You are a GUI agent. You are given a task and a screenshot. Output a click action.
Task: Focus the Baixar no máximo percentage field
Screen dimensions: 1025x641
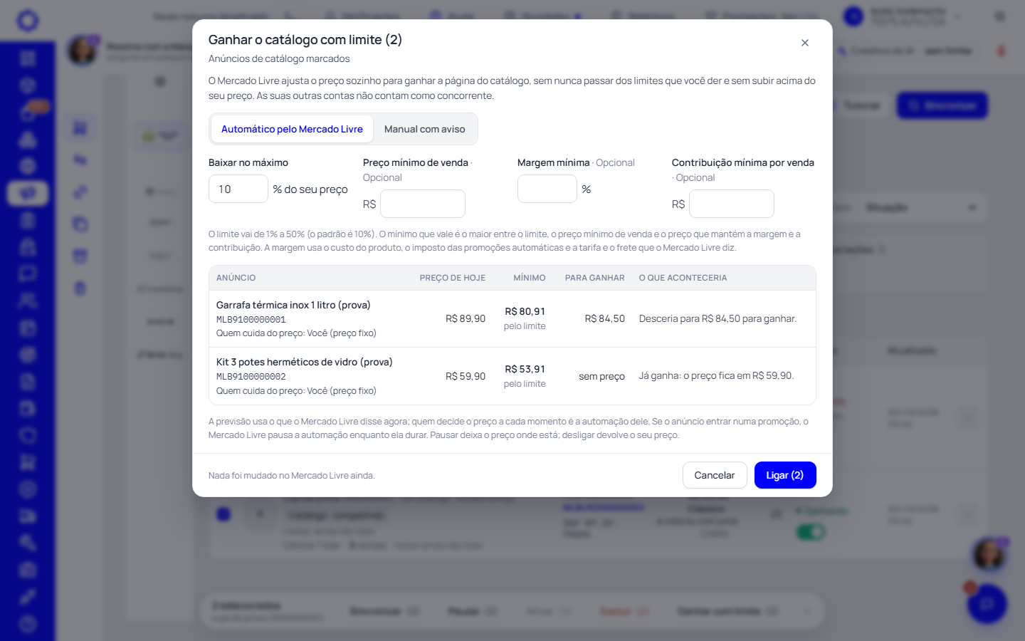pos(238,189)
